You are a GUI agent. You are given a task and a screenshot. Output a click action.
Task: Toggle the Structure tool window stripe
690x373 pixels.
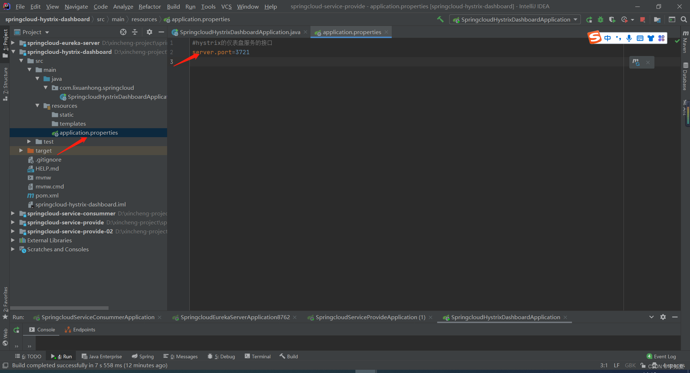pos(5,83)
